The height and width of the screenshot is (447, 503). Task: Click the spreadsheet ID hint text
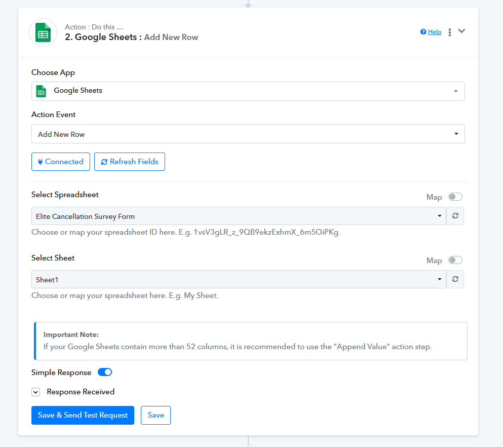186,232
